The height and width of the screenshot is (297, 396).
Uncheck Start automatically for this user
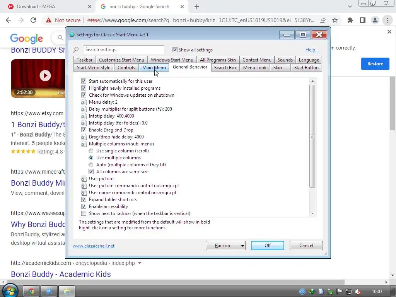pyautogui.click(x=84, y=81)
